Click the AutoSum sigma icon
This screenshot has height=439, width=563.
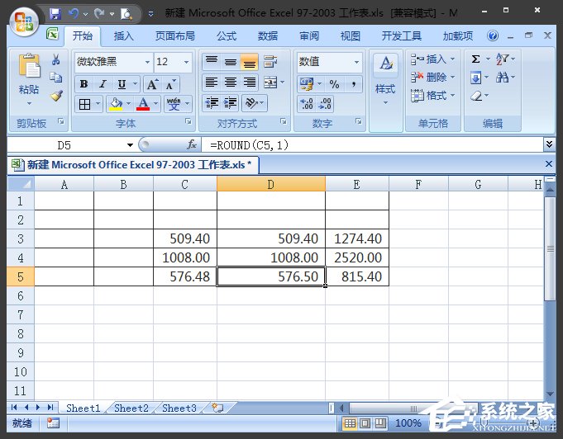[475, 59]
